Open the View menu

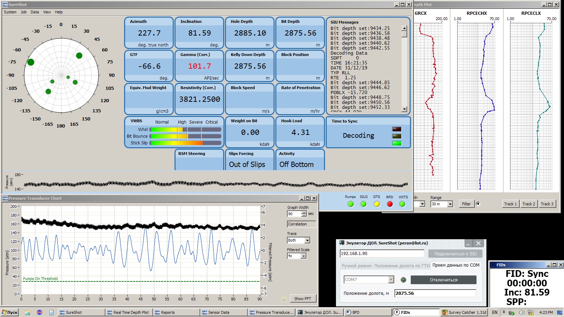click(47, 12)
